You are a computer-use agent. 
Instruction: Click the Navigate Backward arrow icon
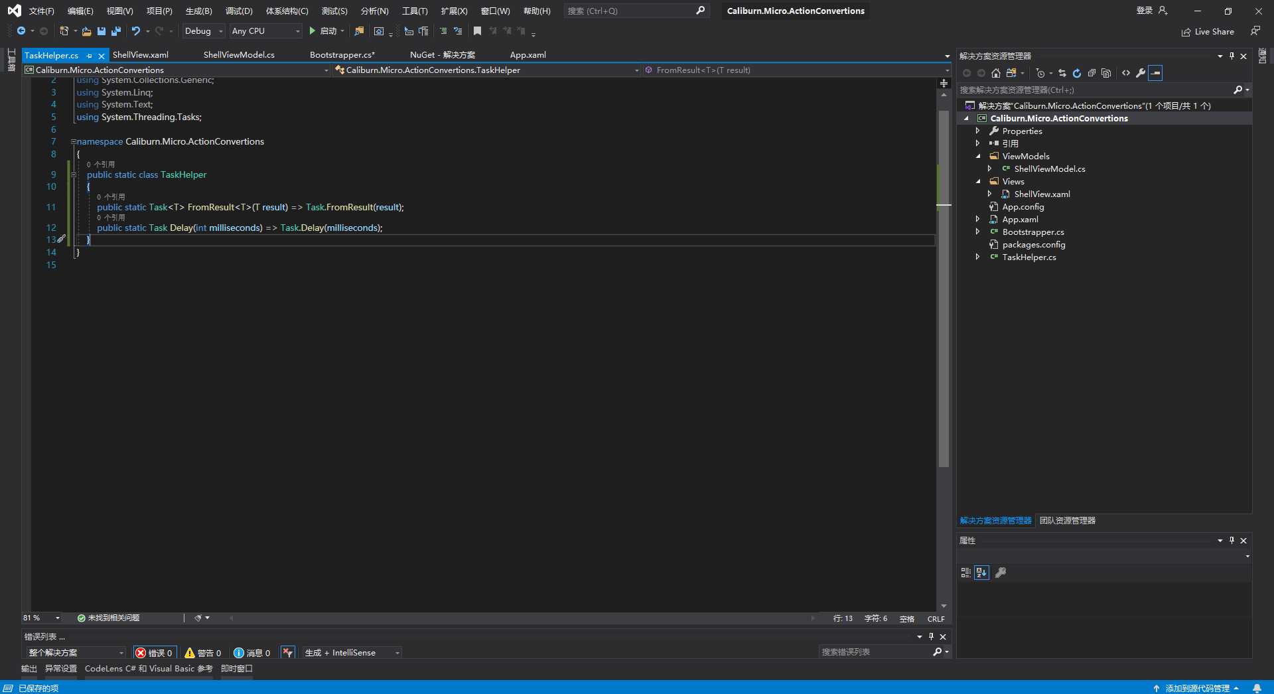pyautogui.click(x=21, y=31)
